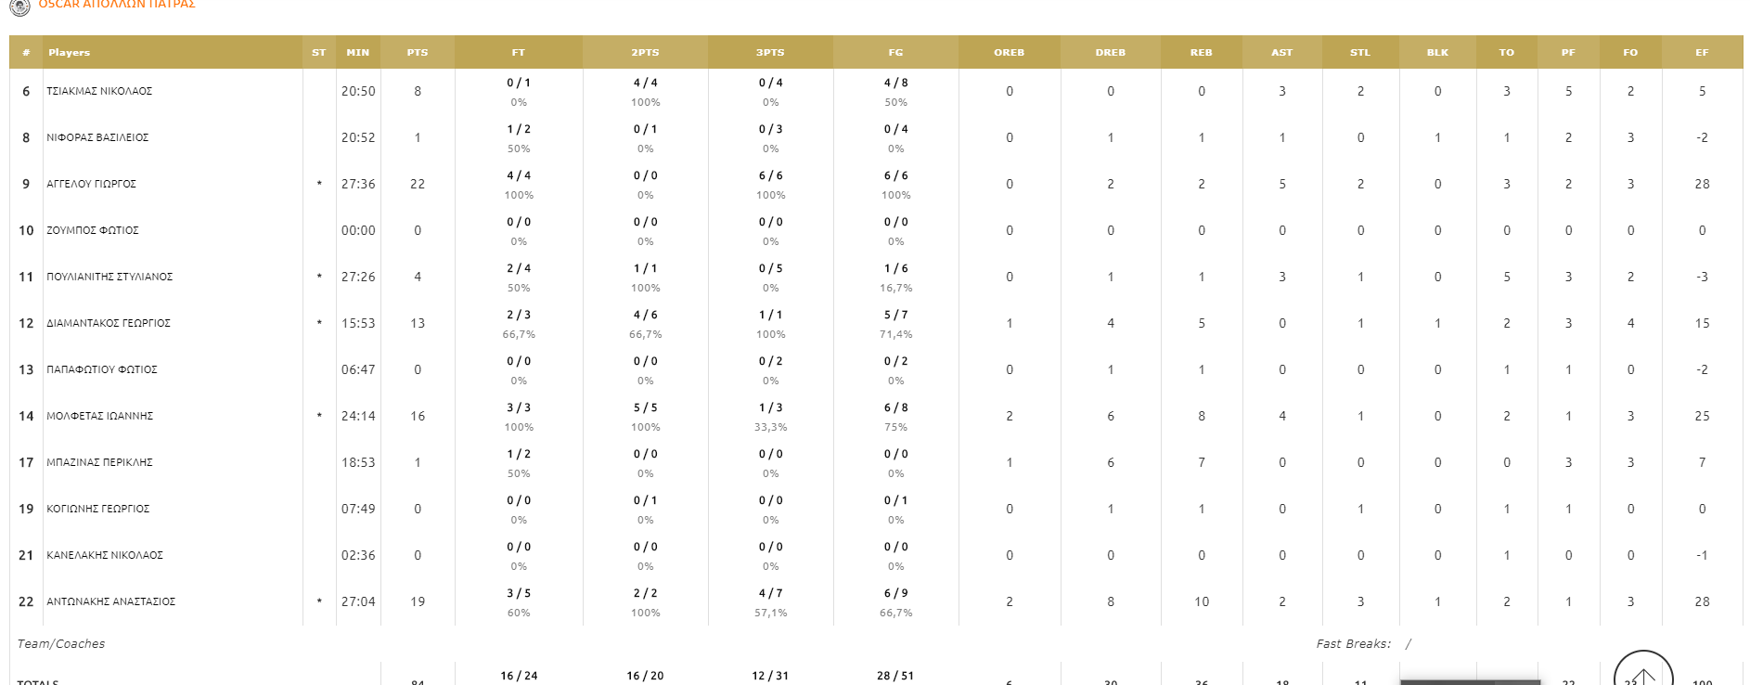
Task: Open player ΜΟΛΦΕΤΑΣ ΙΩΑΝΝΗΣ
Action: coord(100,417)
